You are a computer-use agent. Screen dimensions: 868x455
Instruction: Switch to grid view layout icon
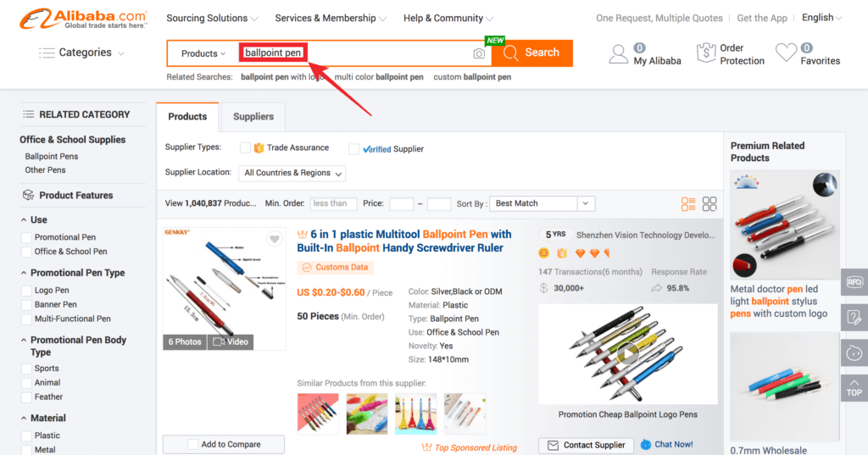pos(709,203)
